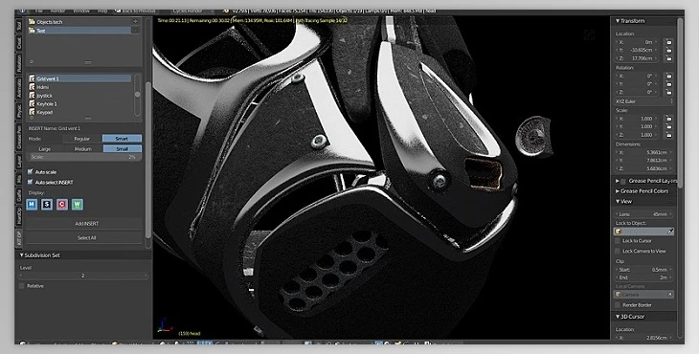
Task: Enable the Lock Camera to View checkbox
Action: pos(618,251)
